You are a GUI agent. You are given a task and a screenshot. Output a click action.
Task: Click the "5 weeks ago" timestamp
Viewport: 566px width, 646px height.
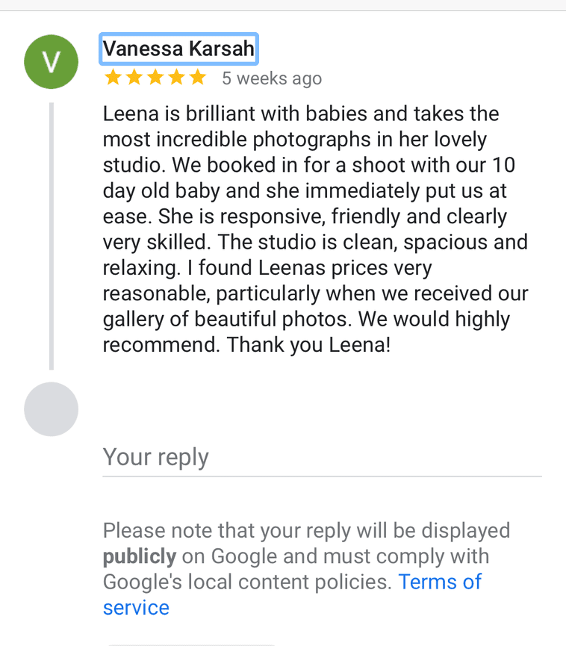click(272, 78)
